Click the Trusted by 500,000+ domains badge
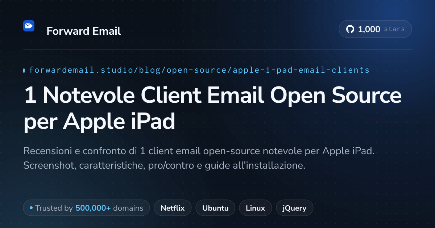The height and width of the screenshot is (228, 435). 86,208
